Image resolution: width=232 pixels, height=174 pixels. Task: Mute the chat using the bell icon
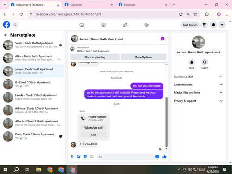[x=192, y=62]
